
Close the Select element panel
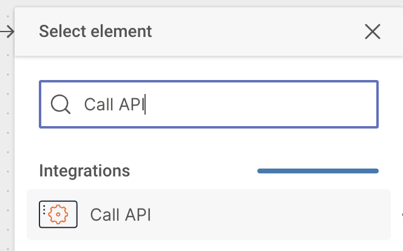[x=372, y=32]
